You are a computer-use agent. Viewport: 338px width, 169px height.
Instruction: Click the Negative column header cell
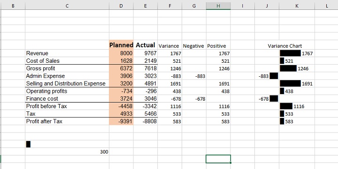click(x=194, y=46)
